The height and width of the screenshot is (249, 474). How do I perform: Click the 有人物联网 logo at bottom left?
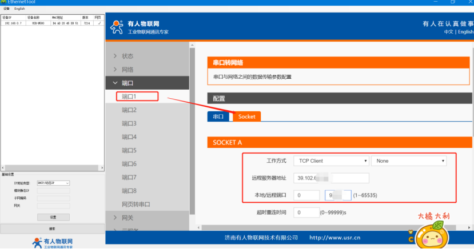(x=53, y=243)
